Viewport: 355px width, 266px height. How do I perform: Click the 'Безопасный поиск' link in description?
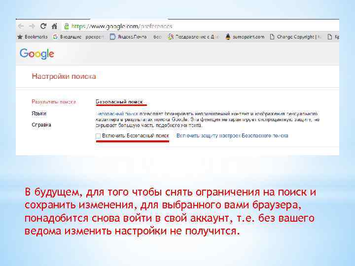[x=117, y=114]
